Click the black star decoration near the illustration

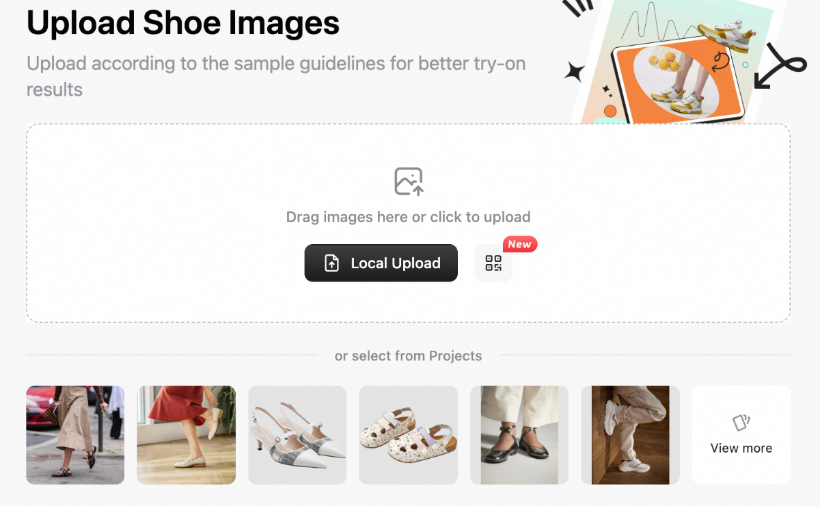(575, 71)
